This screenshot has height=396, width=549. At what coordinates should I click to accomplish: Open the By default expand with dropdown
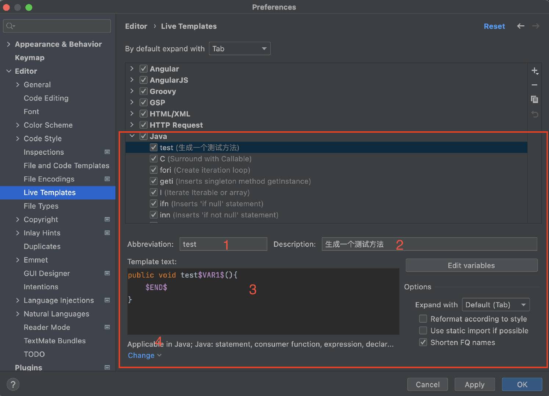[x=239, y=48]
